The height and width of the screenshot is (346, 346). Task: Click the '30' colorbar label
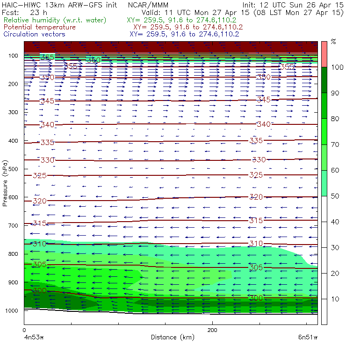(335, 248)
